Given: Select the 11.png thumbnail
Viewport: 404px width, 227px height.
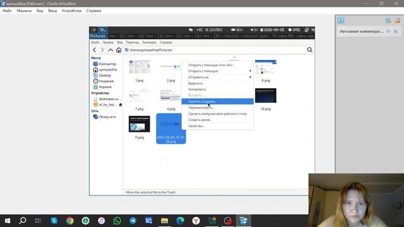Looking at the screenshot, I should 140,124.
